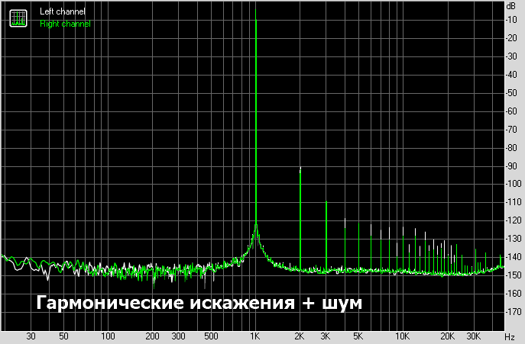Click the -170 dB axis label
Viewport: 525px width, 344px height.
514,312
